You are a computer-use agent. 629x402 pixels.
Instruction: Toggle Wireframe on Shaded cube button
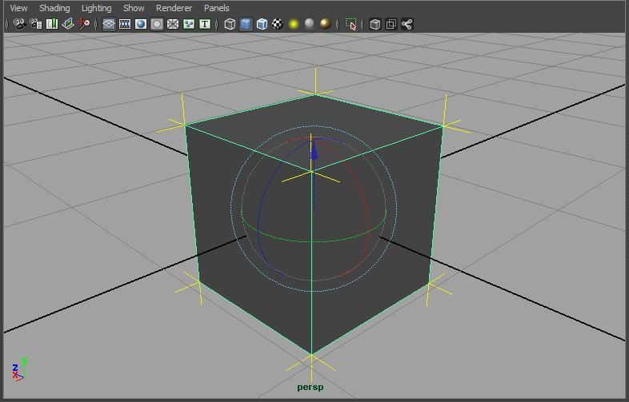click(262, 24)
